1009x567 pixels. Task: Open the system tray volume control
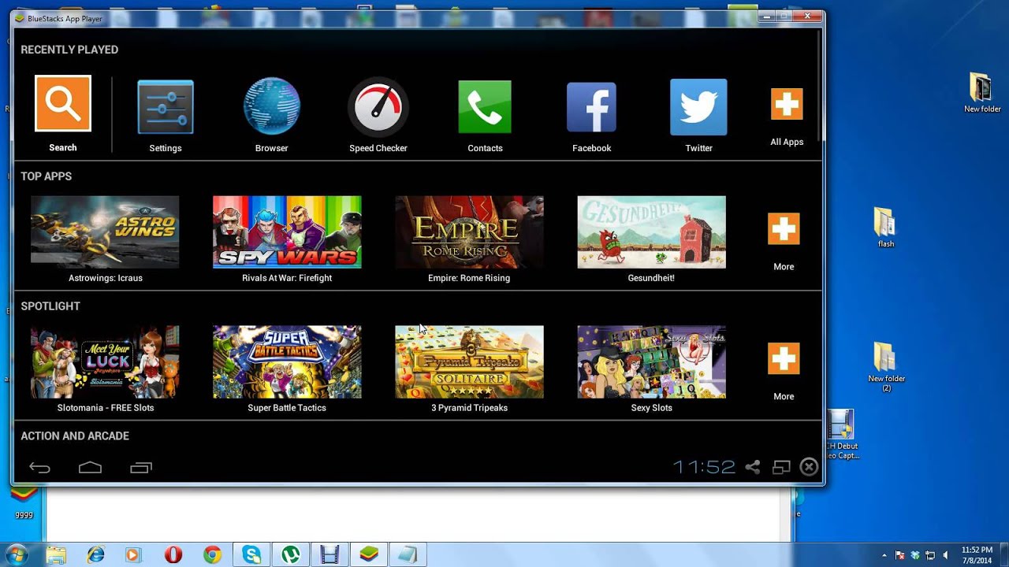(945, 555)
